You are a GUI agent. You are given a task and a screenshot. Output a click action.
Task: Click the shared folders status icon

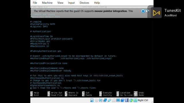pyautogui.click(x=114, y=100)
